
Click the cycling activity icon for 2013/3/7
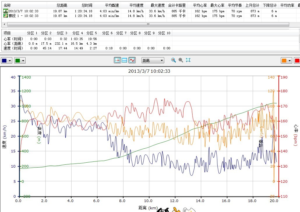[6, 11]
